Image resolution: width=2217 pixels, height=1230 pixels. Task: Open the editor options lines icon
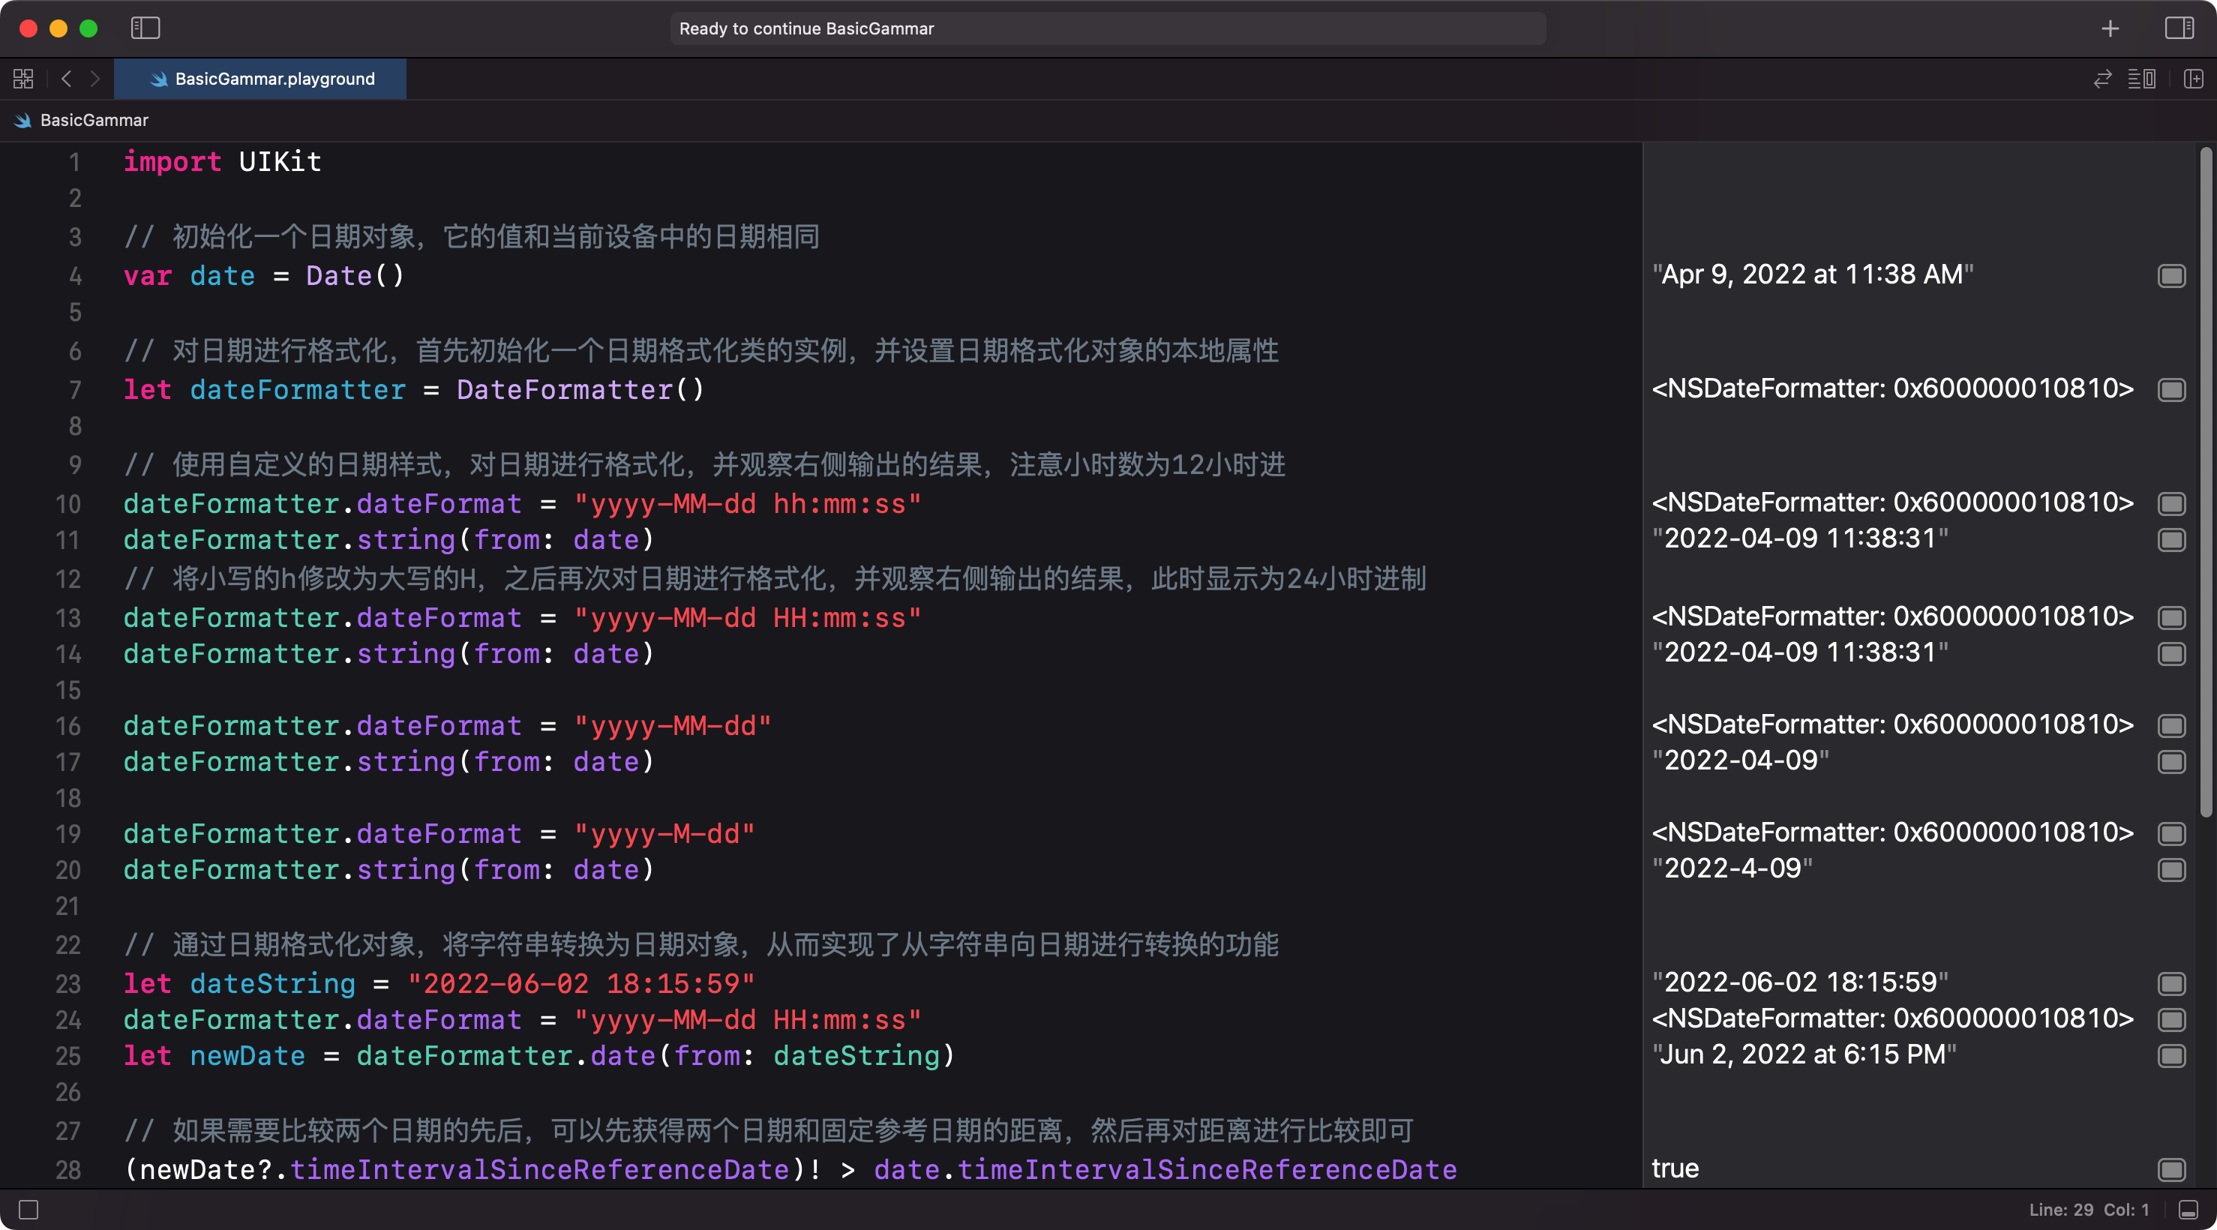point(2142,79)
